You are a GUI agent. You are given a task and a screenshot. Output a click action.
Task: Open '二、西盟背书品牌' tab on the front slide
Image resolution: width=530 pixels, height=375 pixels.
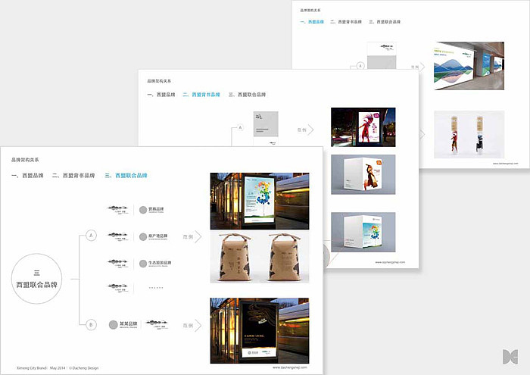coord(73,176)
